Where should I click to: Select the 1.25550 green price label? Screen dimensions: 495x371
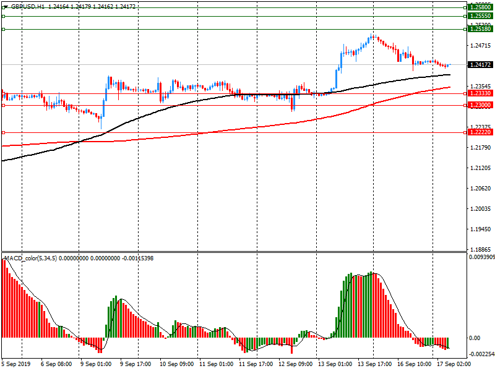pyautogui.click(x=480, y=16)
